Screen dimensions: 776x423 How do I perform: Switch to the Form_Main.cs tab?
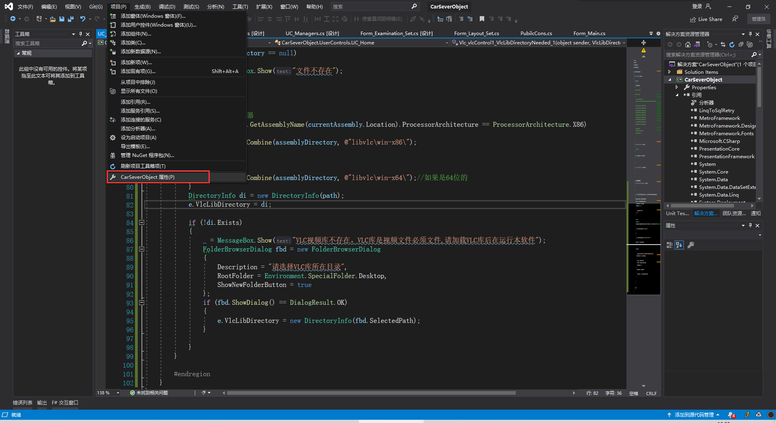[x=590, y=34]
